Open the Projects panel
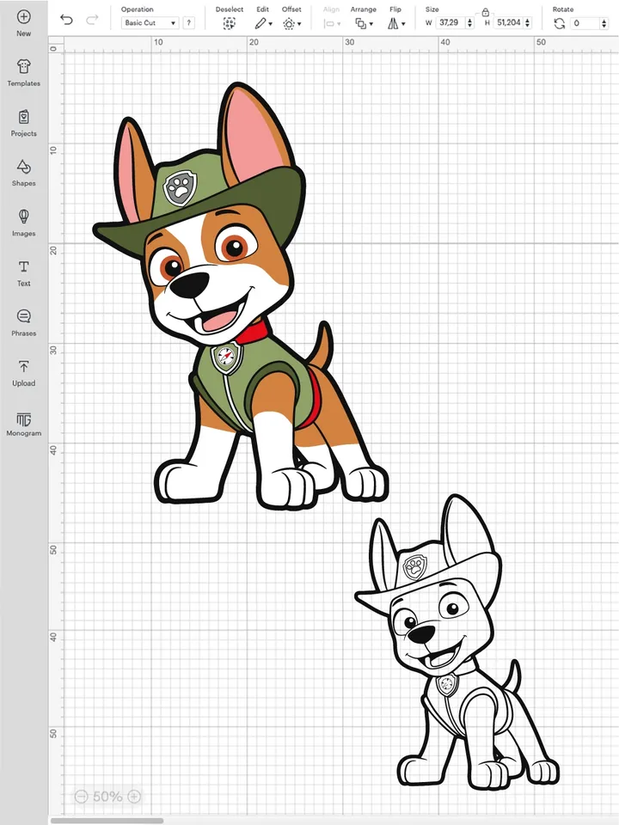 point(23,122)
